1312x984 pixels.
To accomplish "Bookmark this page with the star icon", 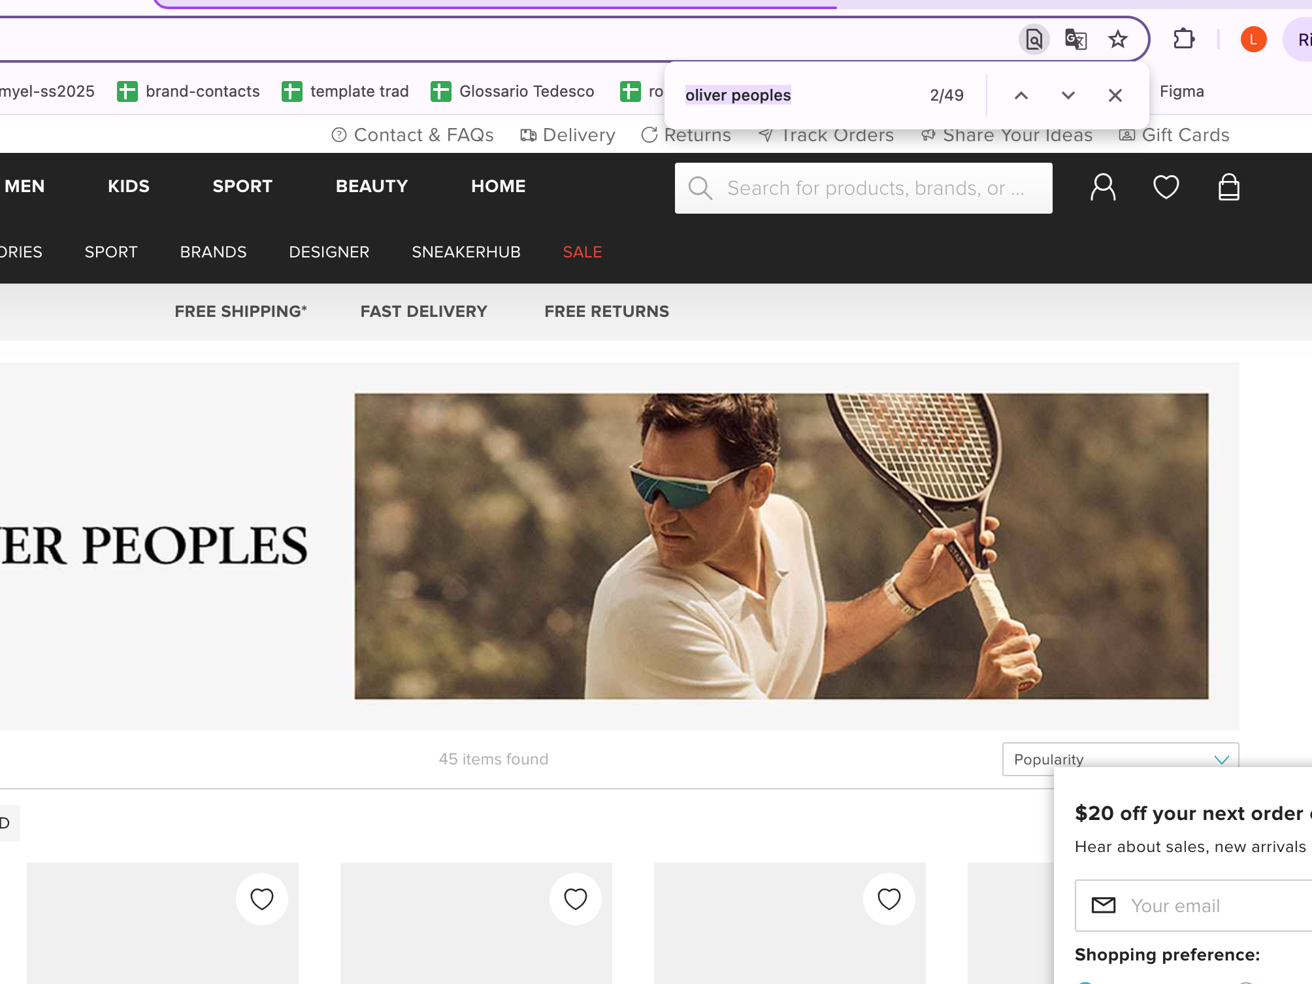I will [1118, 39].
